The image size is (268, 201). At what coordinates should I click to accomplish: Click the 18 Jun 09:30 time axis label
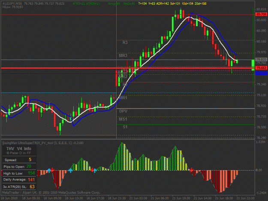click(x=52, y=198)
